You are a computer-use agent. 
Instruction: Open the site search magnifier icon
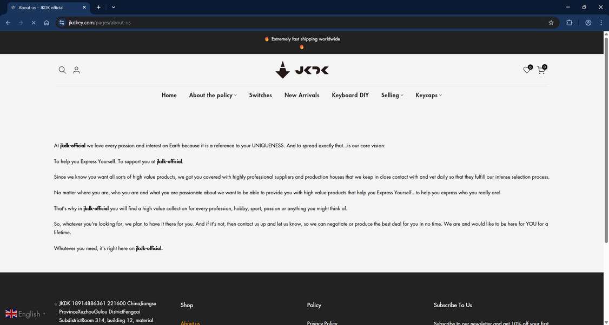click(x=62, y=70)
